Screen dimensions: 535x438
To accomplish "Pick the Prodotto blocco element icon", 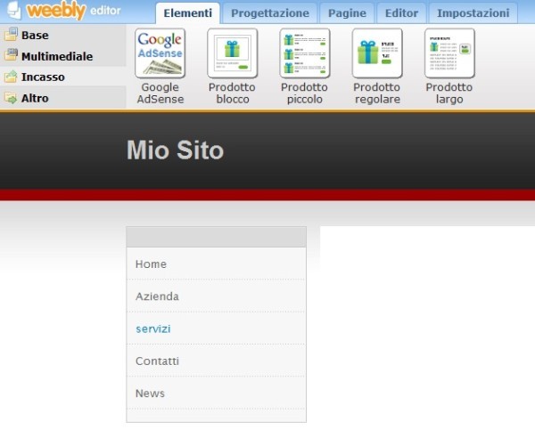I will click(232, 53).
